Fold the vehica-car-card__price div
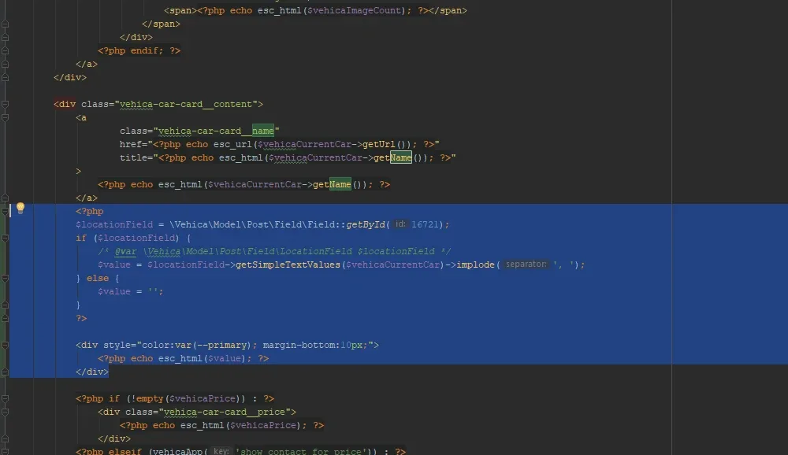Viewport: 788px width, 455px height. pos(5,412)
